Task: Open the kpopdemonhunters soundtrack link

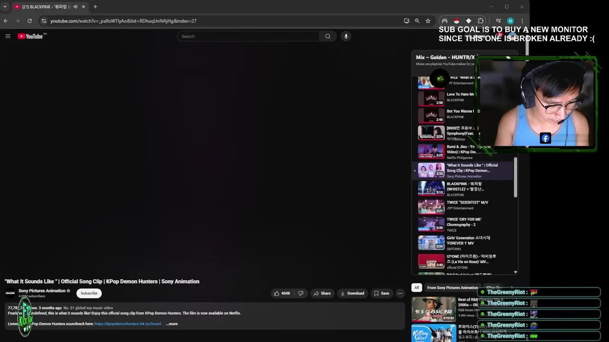Action: click(x=128, y=324)
